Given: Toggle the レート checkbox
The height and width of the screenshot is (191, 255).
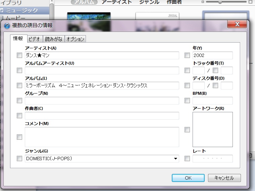Looking at the screenshot, I should point(187,158).
